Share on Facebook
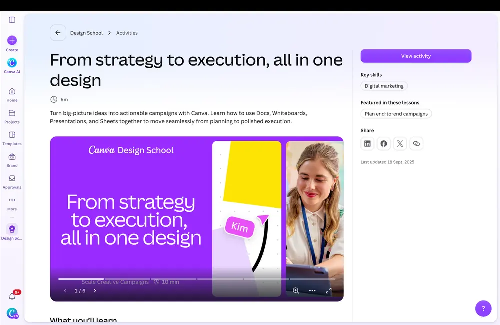This screenshot has height=325, width=500. pos(384,144)
